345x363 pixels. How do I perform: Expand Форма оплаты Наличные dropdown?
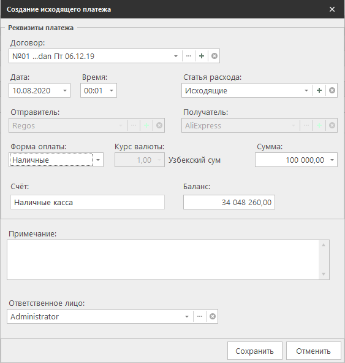(x=98, y=160)
